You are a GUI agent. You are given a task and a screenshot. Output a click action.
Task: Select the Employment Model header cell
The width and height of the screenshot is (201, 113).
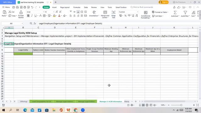point(174,50)
